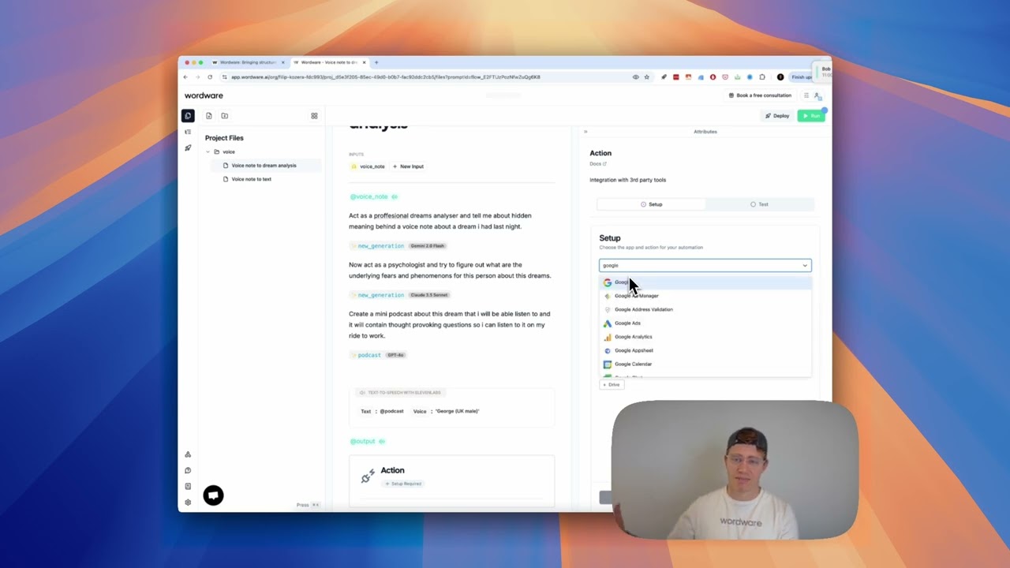Switch to the Setup tab
Screen dimensions: 1010x568
pos(651,204)
